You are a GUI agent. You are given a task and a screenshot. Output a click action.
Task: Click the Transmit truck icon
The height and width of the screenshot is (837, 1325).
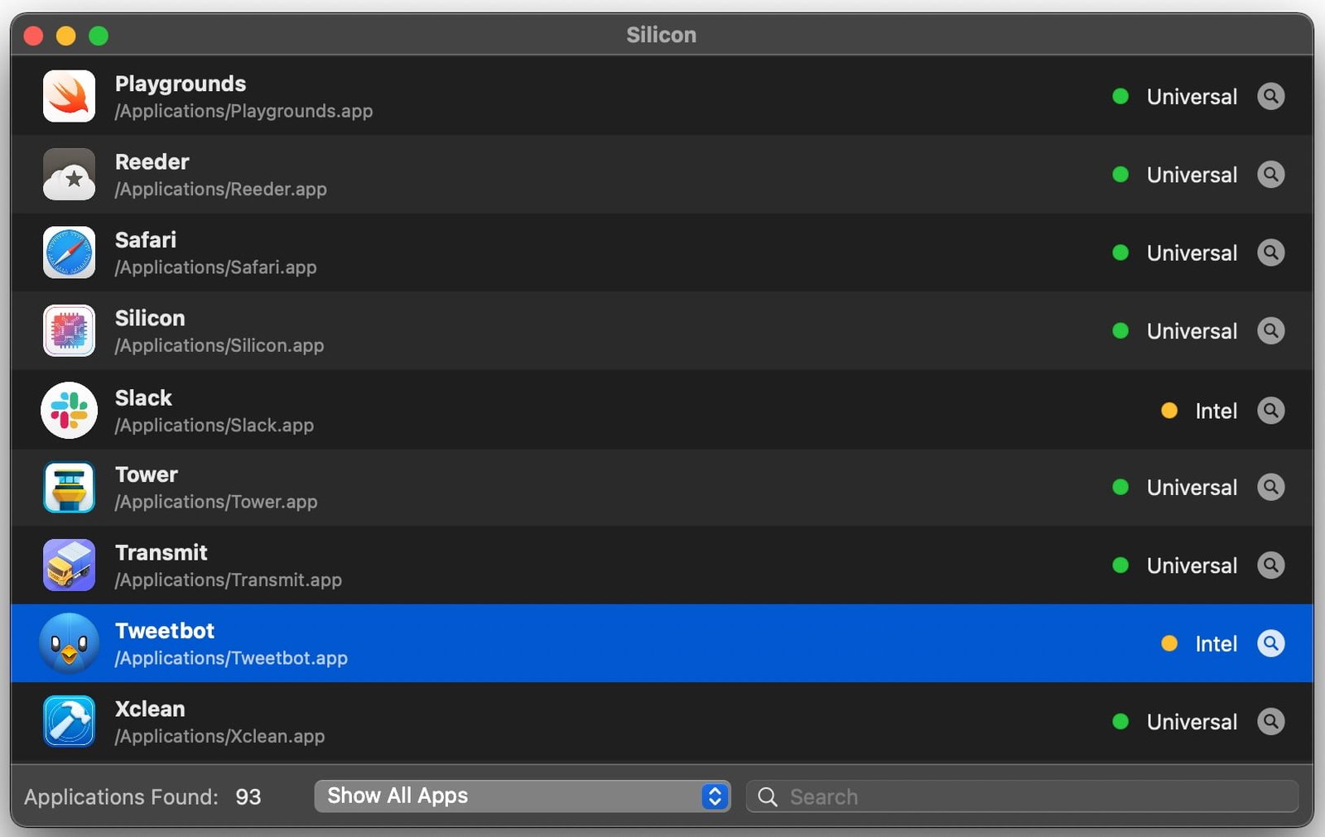[69, 565]
